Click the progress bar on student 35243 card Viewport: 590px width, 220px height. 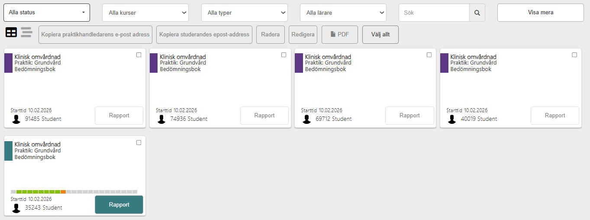click(74, 191)
